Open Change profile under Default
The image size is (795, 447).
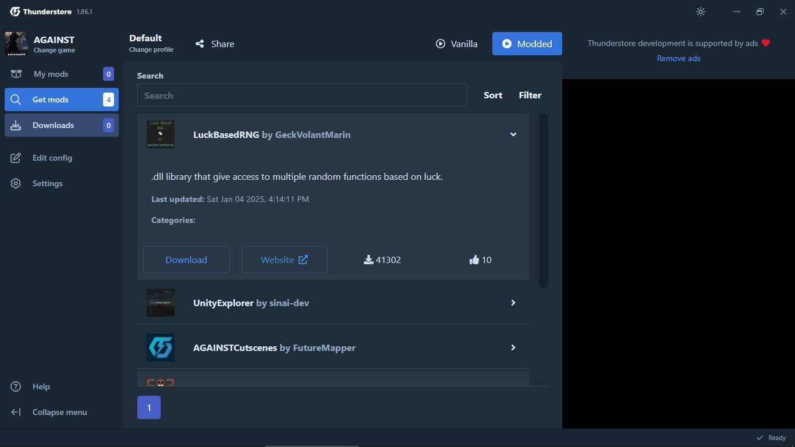tap(151, 50)
